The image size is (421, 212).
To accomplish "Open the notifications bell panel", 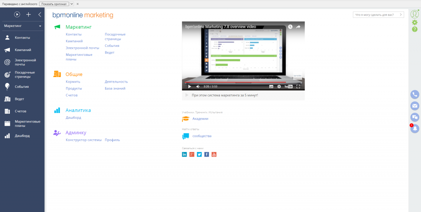I will (x=414, y=129).
